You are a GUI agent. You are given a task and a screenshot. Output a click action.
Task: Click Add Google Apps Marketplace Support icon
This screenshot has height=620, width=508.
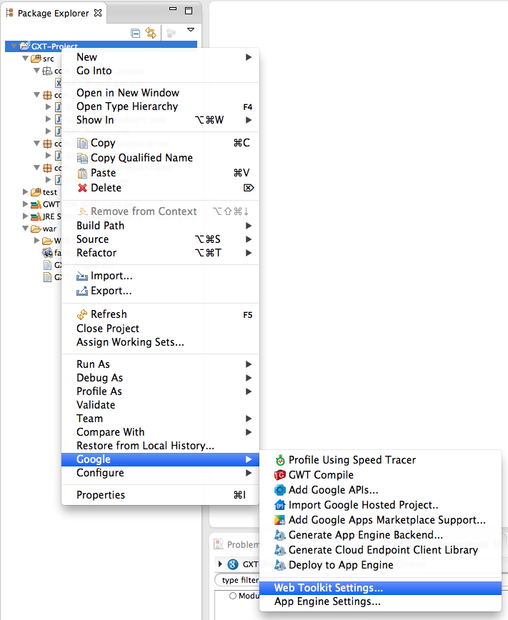[280, 520]
